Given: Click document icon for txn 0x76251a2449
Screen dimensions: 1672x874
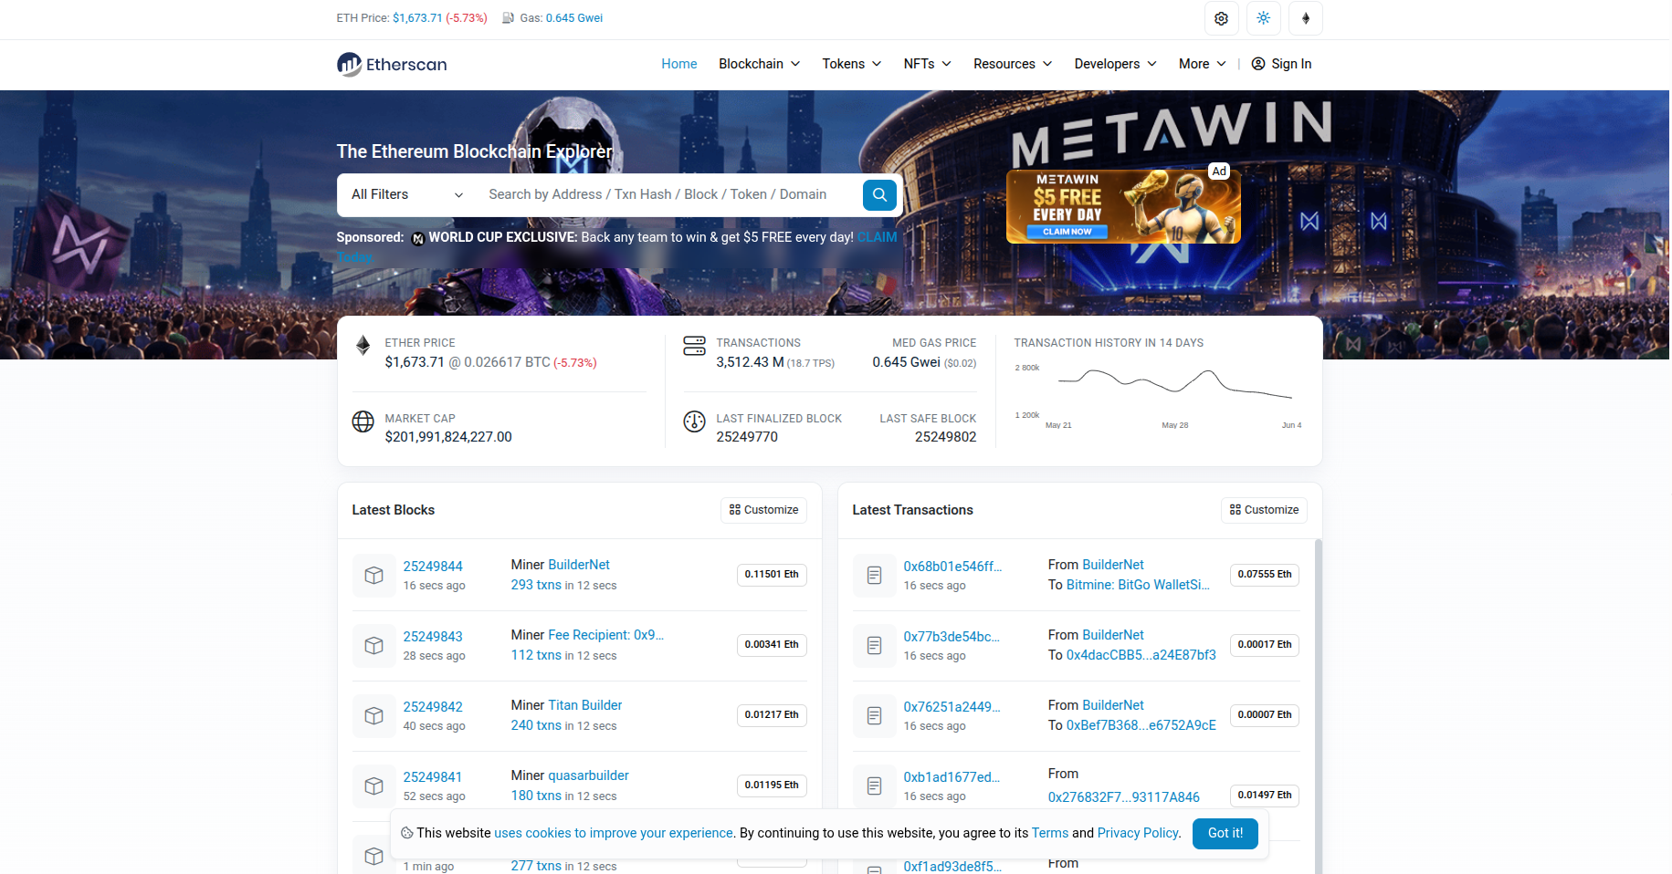Looking at the screenshot, I should [874, 715].
